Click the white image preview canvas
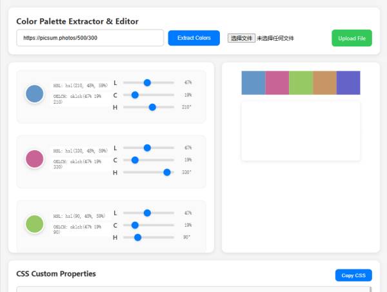 (300, 131)
